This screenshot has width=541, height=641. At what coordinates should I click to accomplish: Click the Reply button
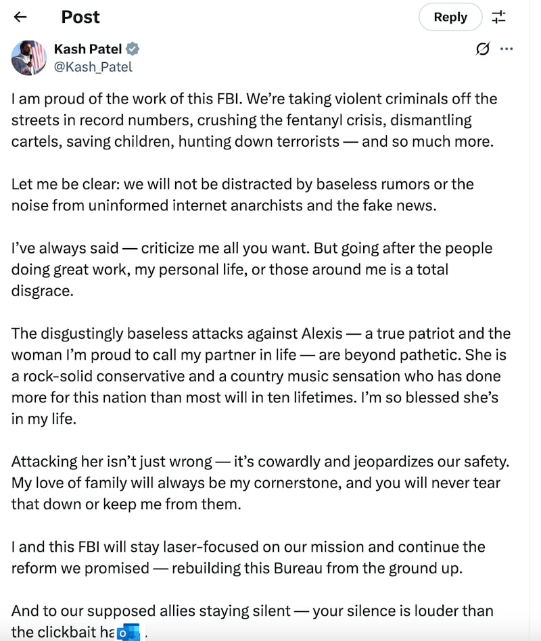(x=450, y=17)
